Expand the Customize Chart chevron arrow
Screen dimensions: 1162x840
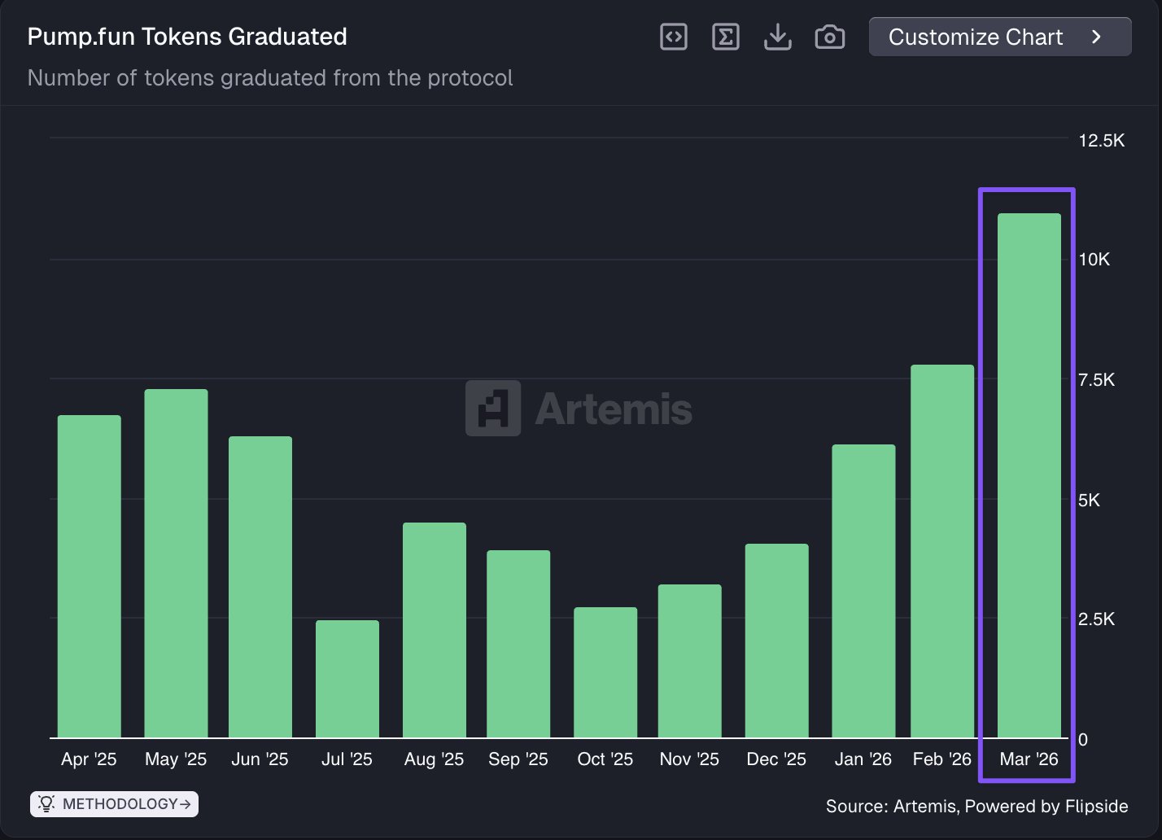coord(1096,37)
